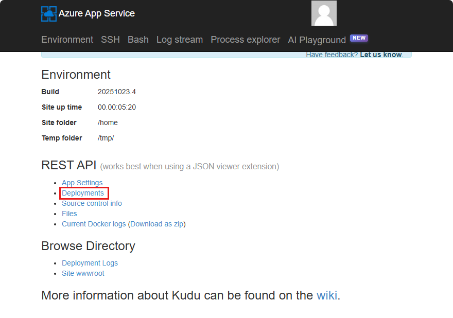Open the Bash console menu item
The height and width of the screenshot is (318, 453).
[138, 40]
